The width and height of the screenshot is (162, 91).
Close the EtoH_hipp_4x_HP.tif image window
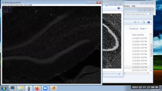99,3
